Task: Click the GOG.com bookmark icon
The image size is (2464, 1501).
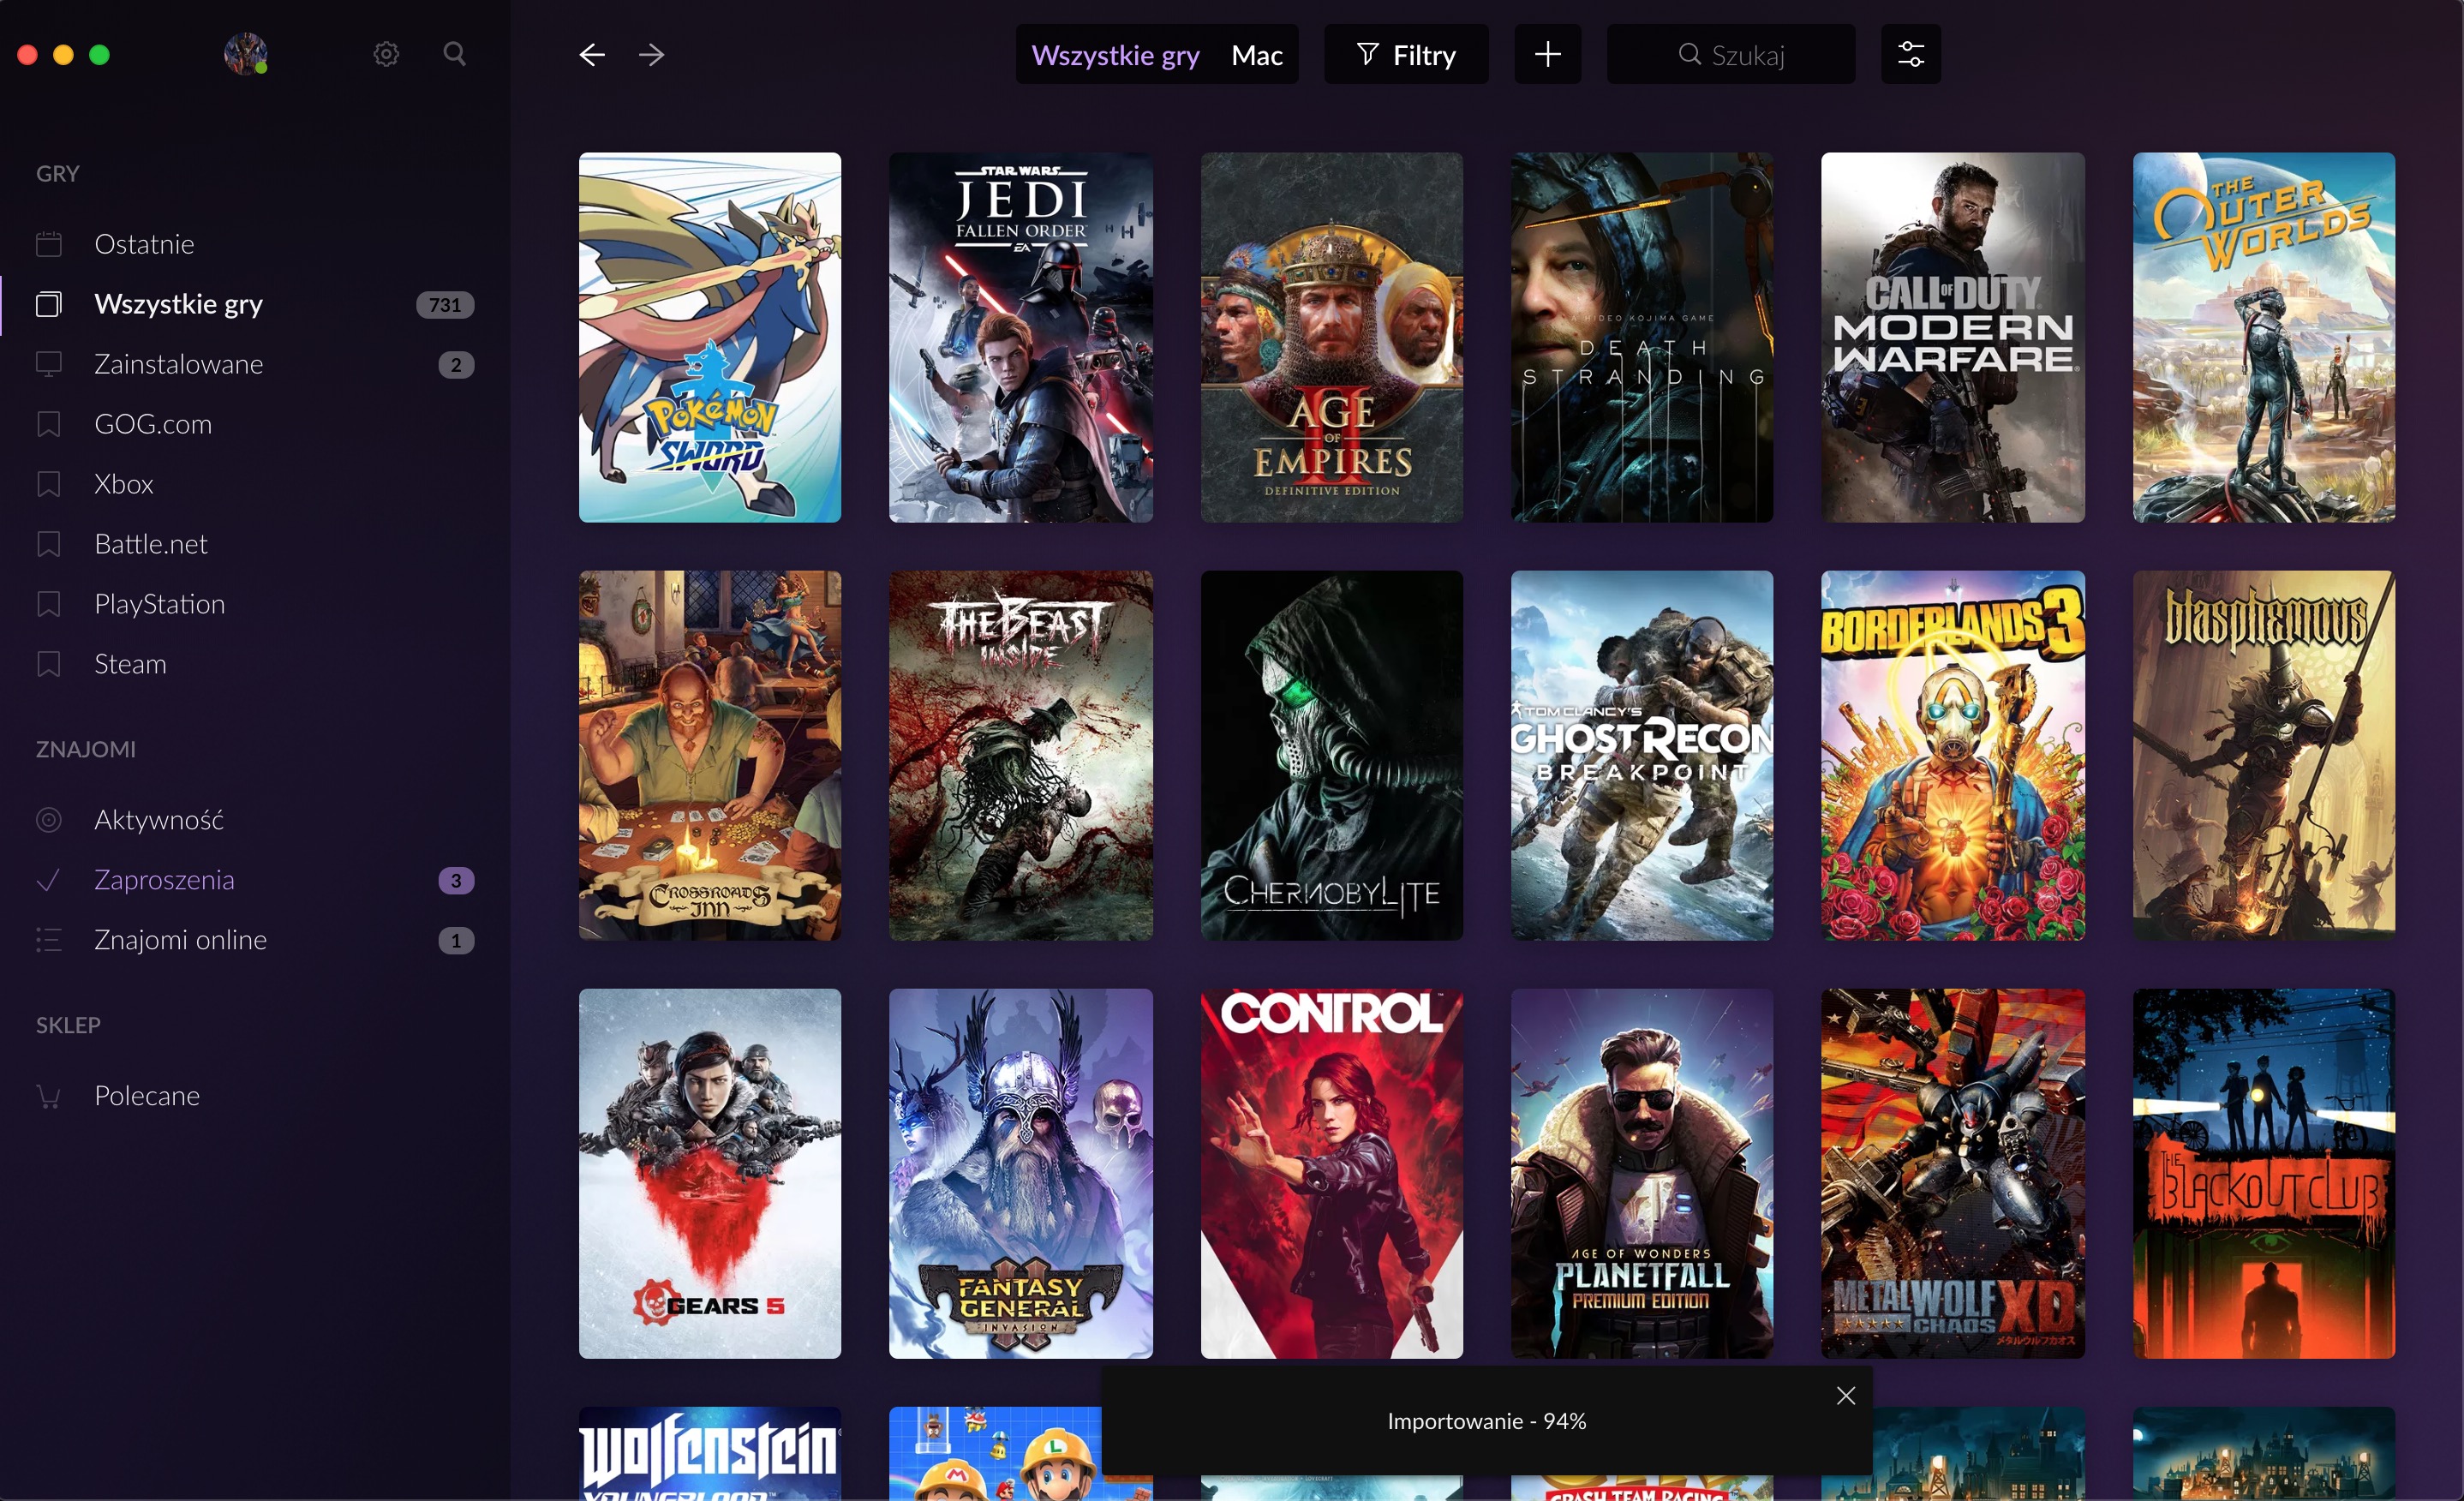Action: 49,424
